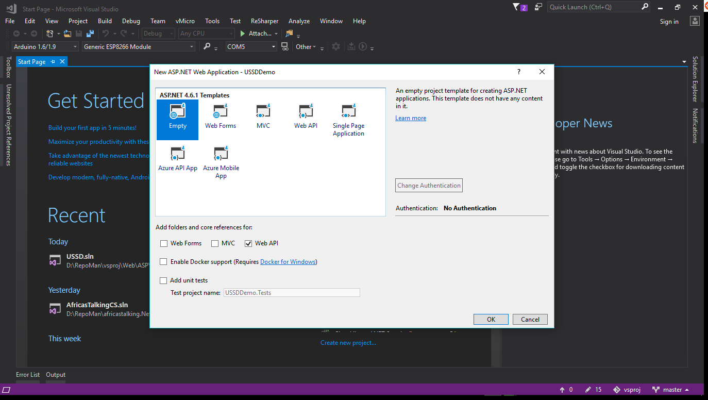
Task: Open the serial monitor icon beside COM5
Action: (284, 46)
